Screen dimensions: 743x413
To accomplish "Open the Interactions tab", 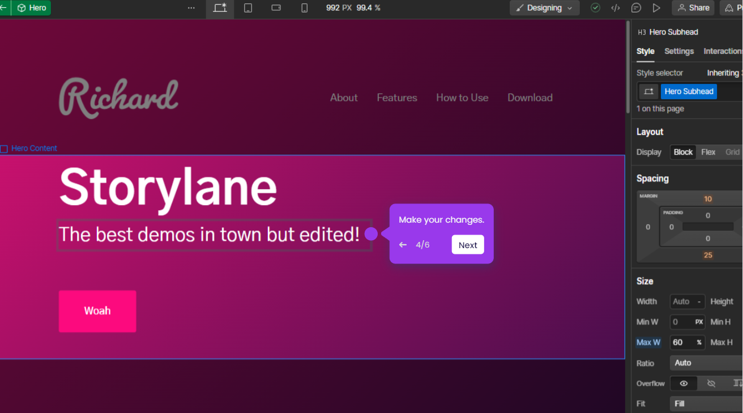I will pyautogui.click(x=723, y=51).
